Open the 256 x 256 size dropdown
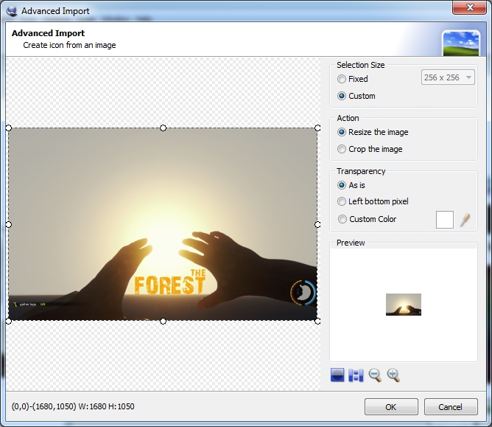492x427 pixels. click(x=448, y=78)
